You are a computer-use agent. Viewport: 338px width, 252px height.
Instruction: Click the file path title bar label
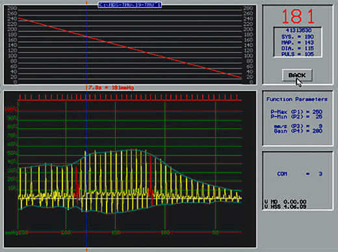pos(130,5)
